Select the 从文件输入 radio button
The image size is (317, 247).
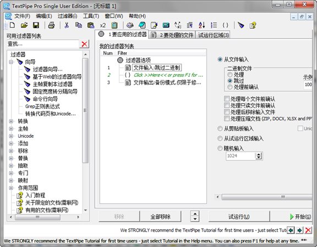coord(220,59)
